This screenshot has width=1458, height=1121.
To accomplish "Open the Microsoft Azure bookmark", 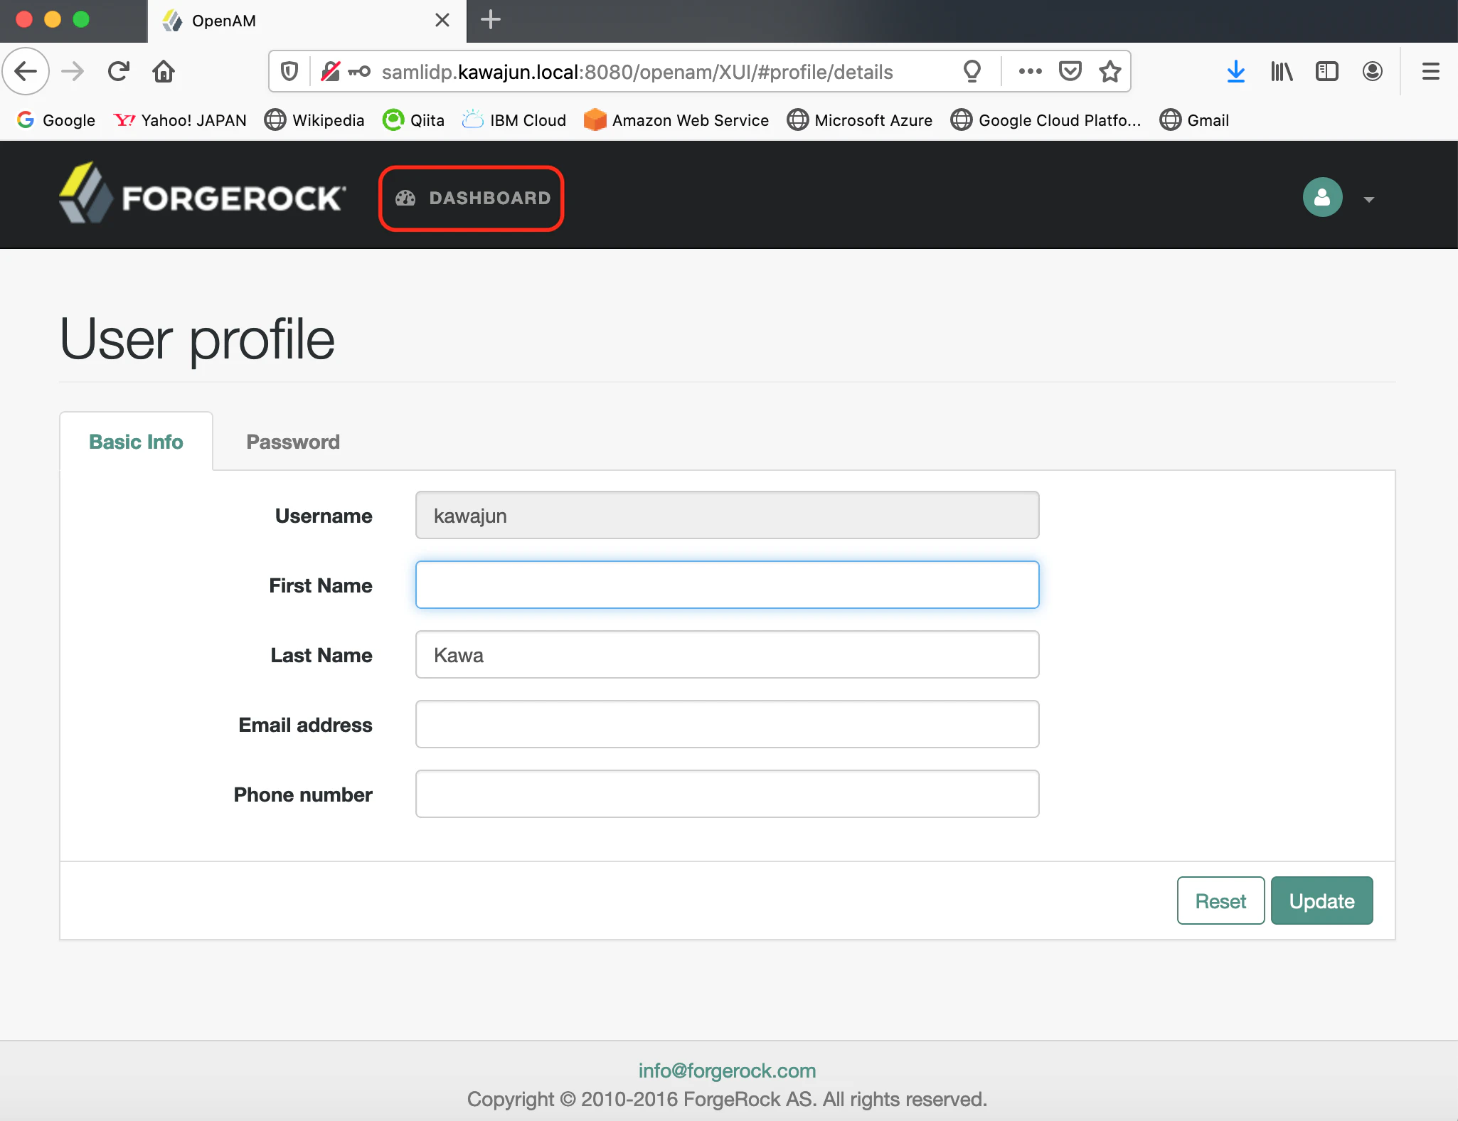I will pos(860,120).
